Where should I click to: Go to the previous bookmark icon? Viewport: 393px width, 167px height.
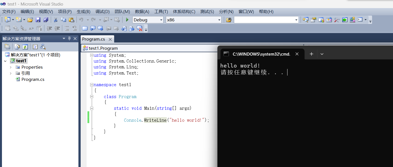pyautogui.click(x=93, y=28)
